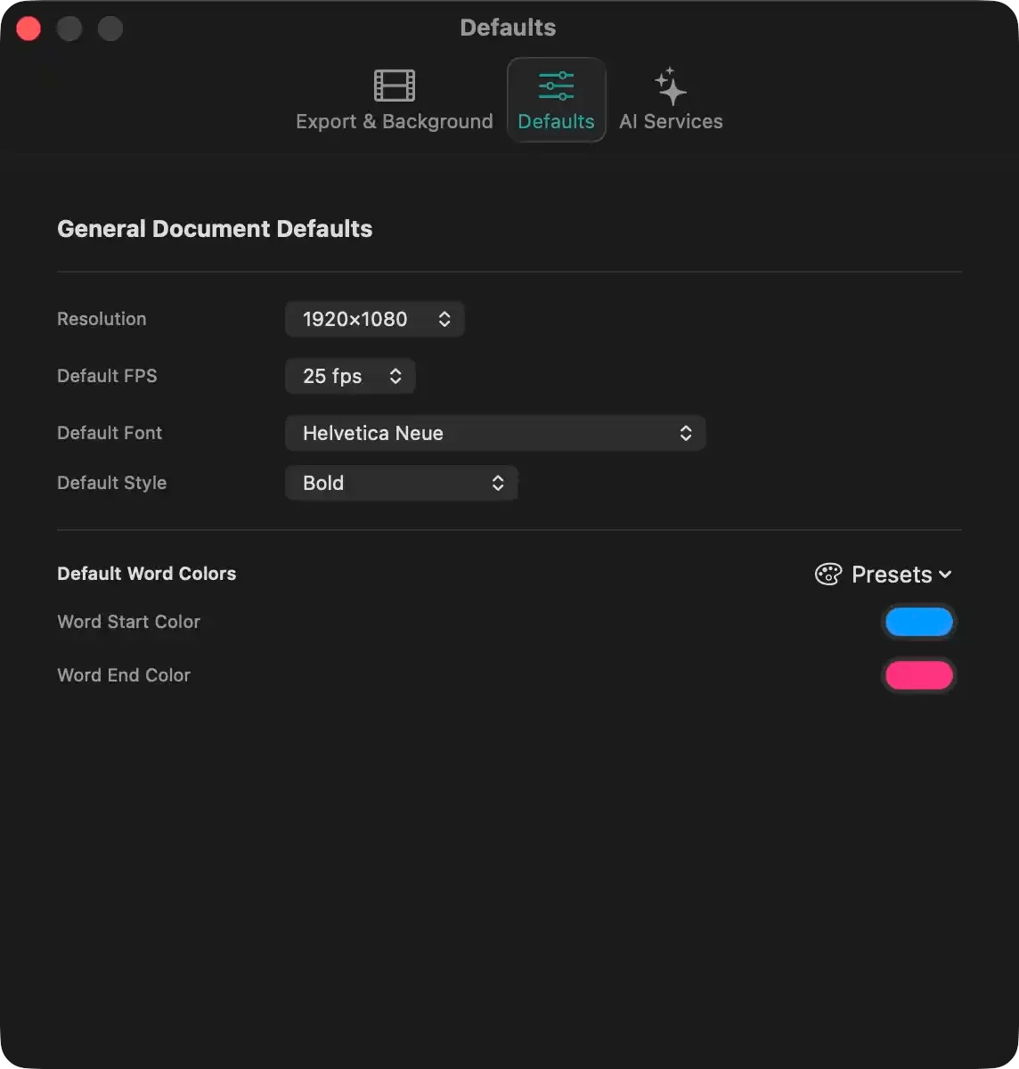Pick the blue Word Start Color swatch
1019x1069 pixels.
(x=919, y=622)
